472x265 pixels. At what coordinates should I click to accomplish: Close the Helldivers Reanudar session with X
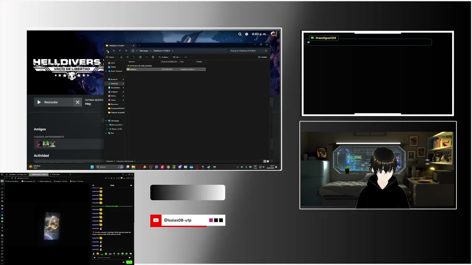click(x=77, y=102)
